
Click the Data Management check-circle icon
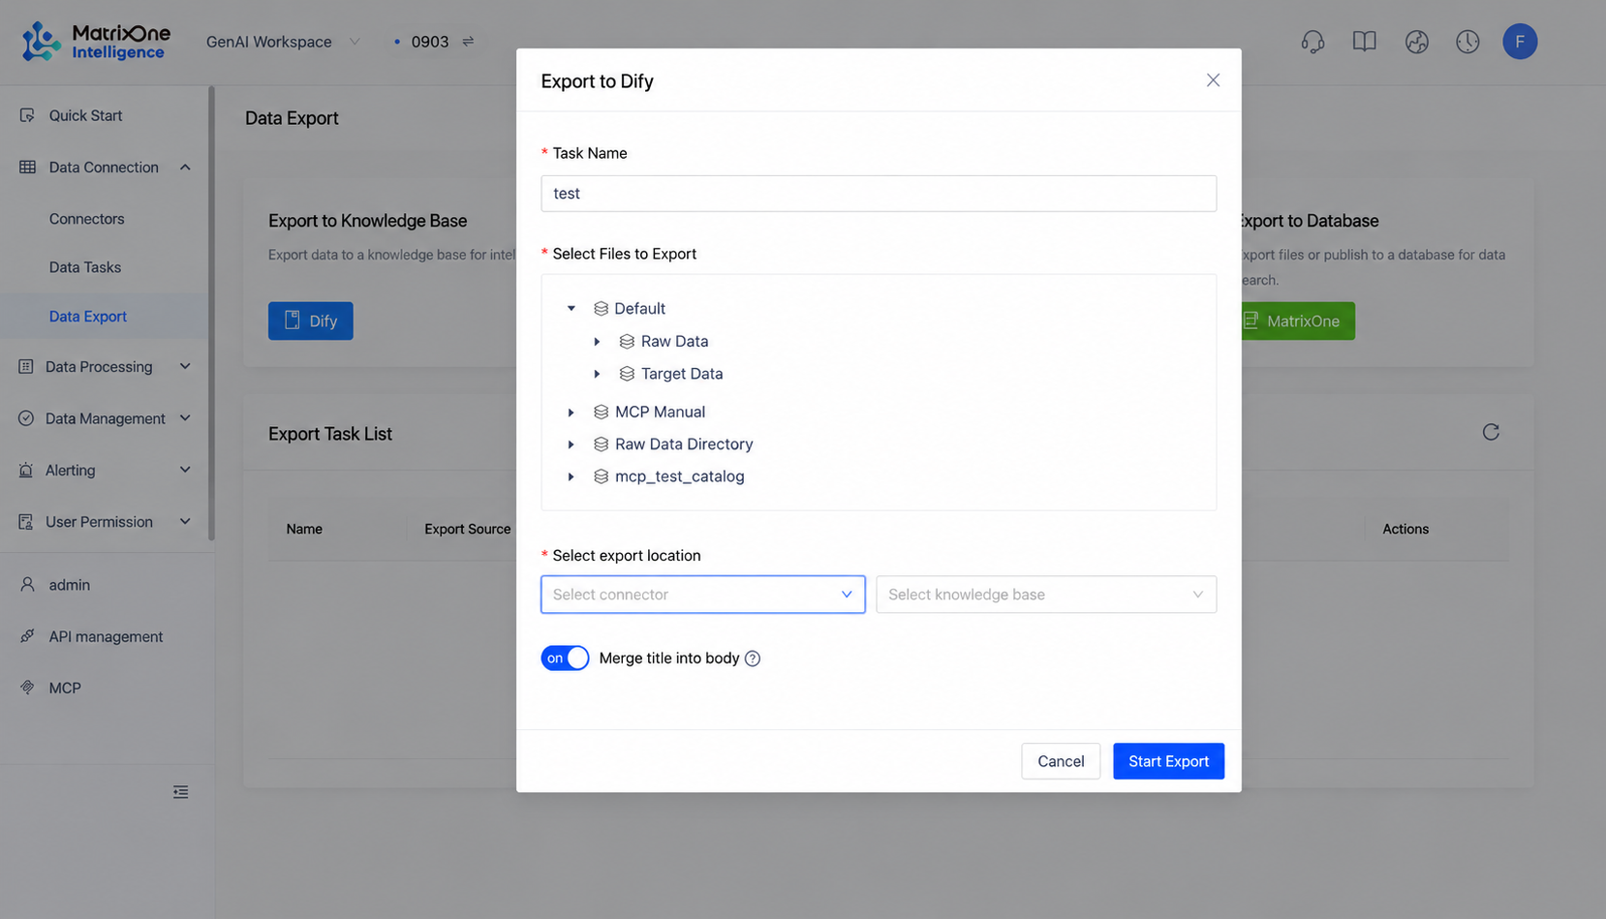pyautogui.click(x=26, y=418)
